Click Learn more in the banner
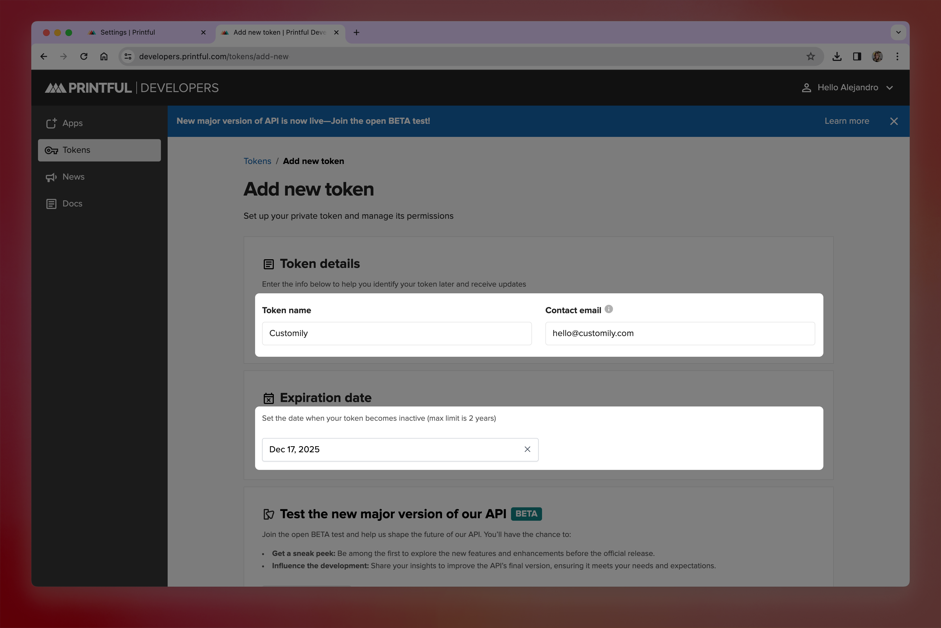This screenshot has height=628, width=941. tap(847, 121)
